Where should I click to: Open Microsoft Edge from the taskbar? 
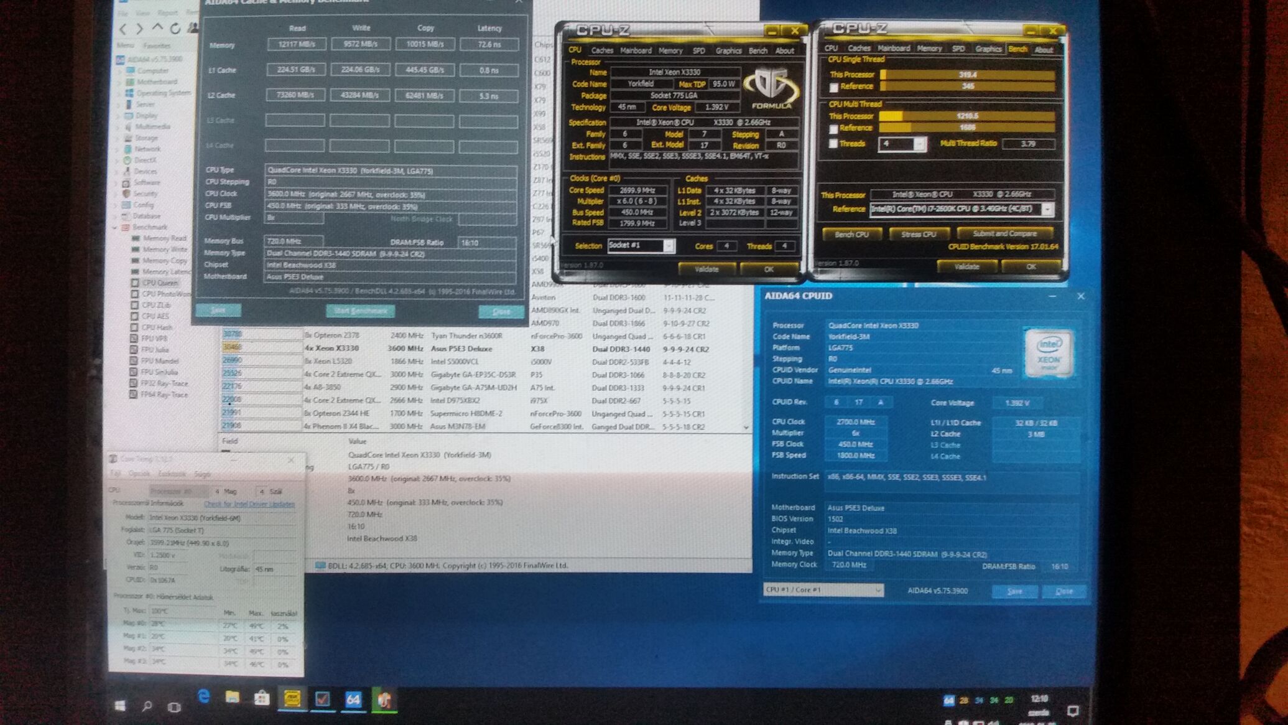[x=203, y=697]
